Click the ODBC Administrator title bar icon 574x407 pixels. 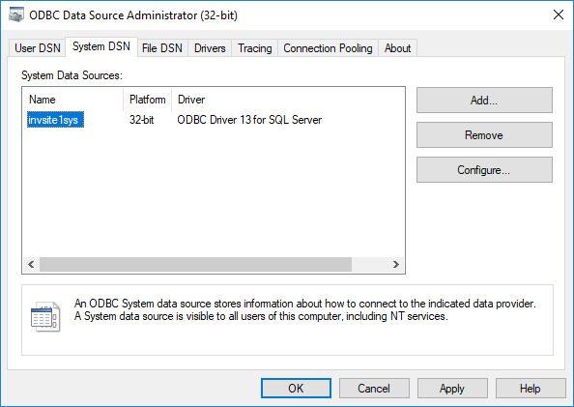coord(15,15)
